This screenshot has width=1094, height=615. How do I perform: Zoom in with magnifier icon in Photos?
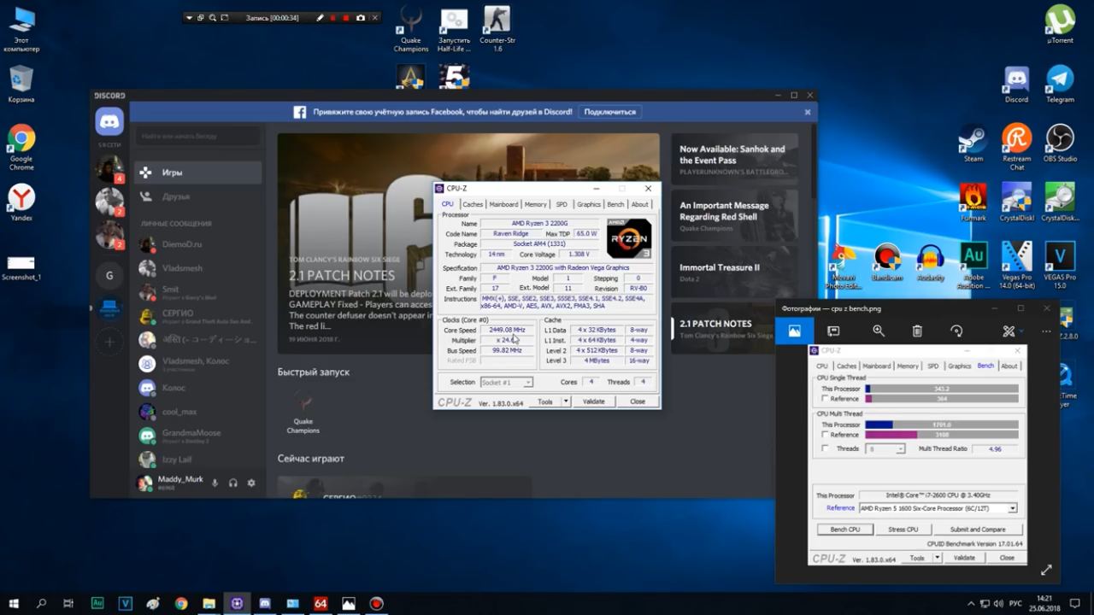879,331
